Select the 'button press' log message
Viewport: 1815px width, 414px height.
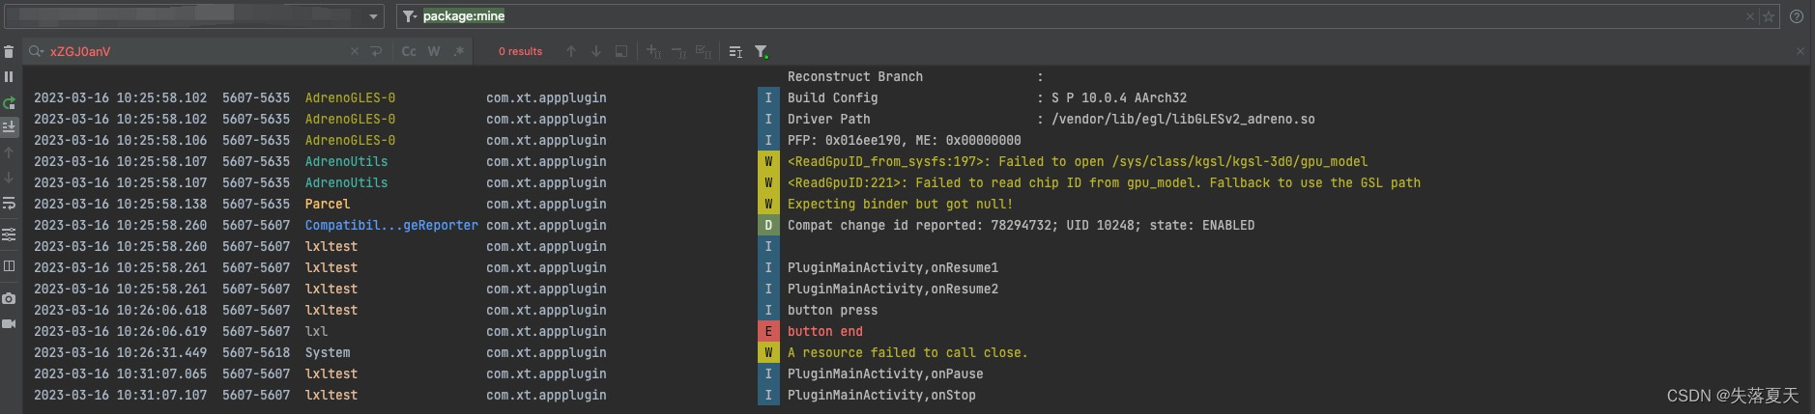832,310
